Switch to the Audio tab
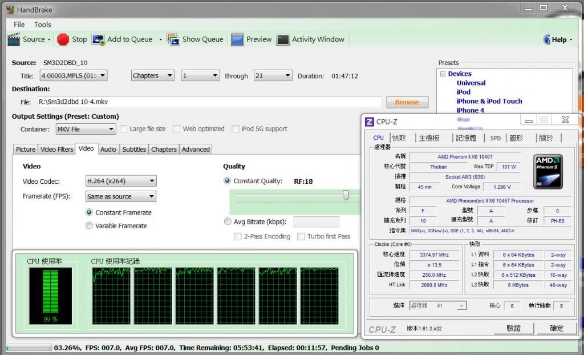The image size is (584, 355). [108, 150]
